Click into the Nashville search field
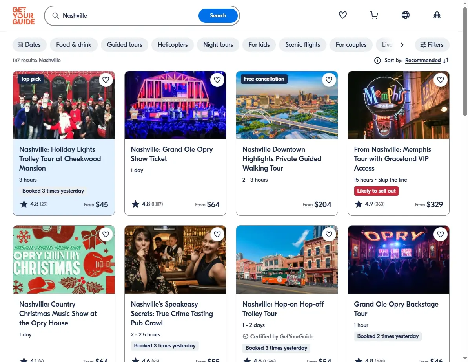 point(128,16)
